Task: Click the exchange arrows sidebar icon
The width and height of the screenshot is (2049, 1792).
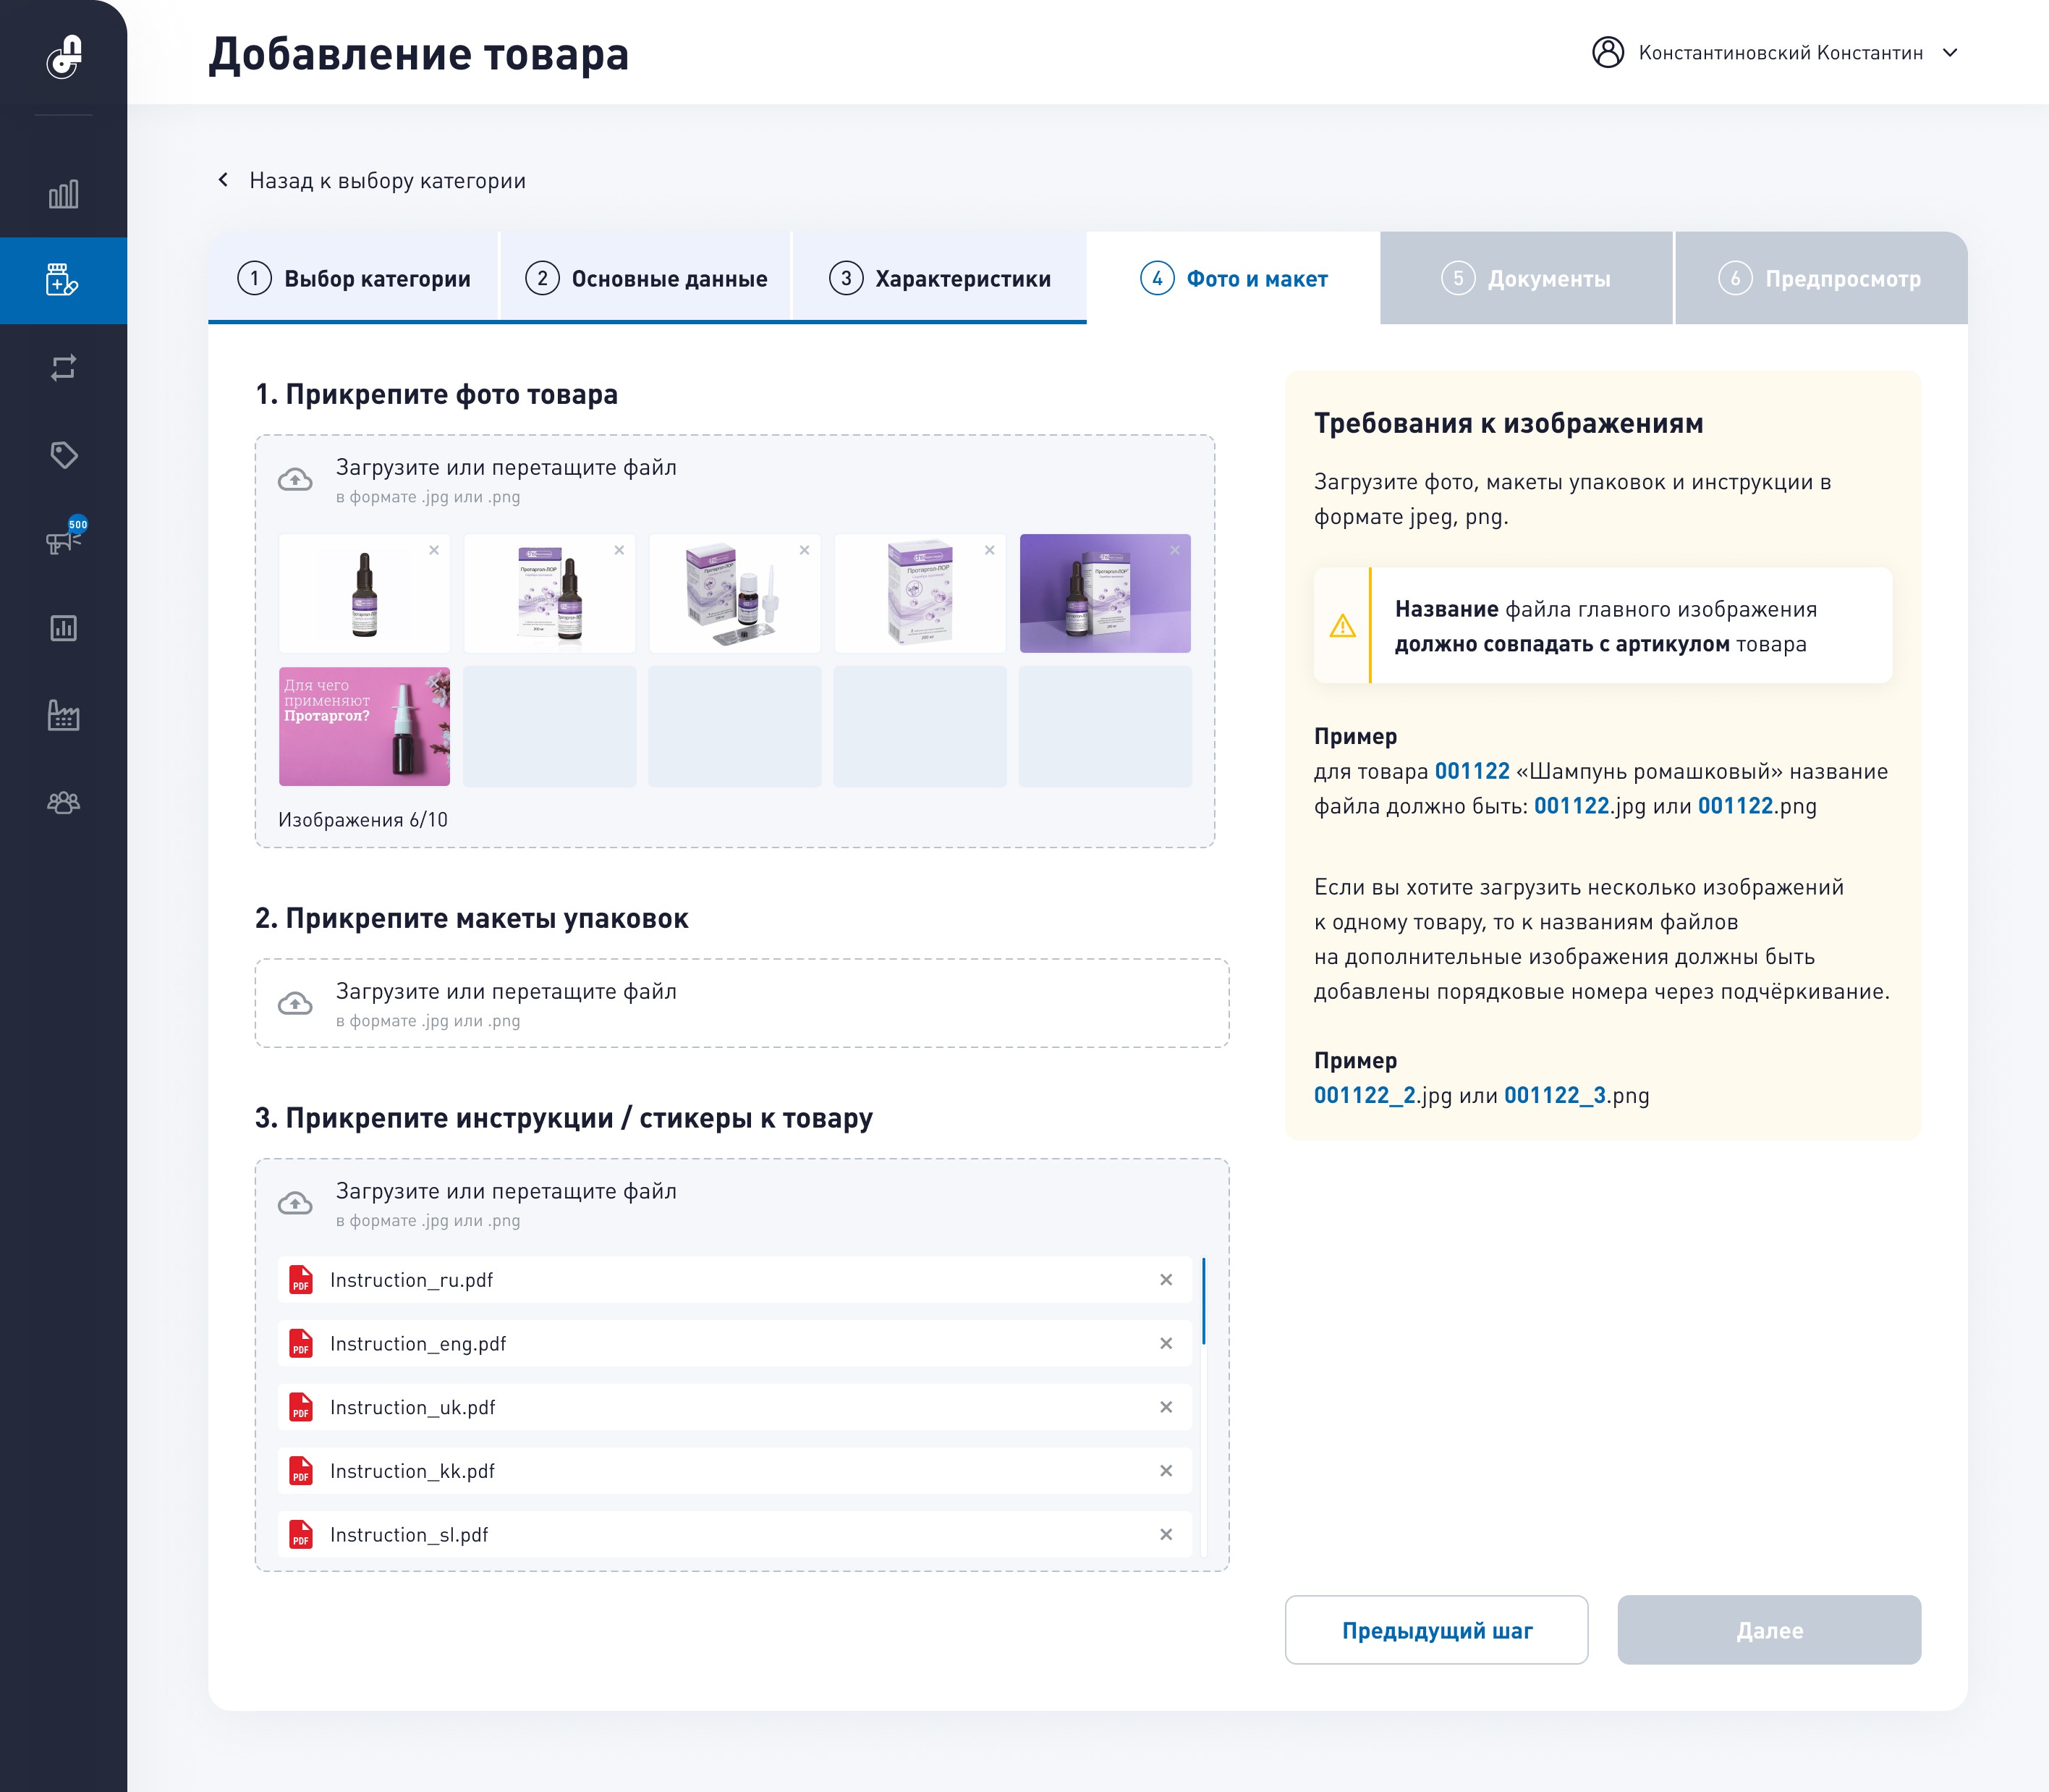Action: (x=63, y=368)
